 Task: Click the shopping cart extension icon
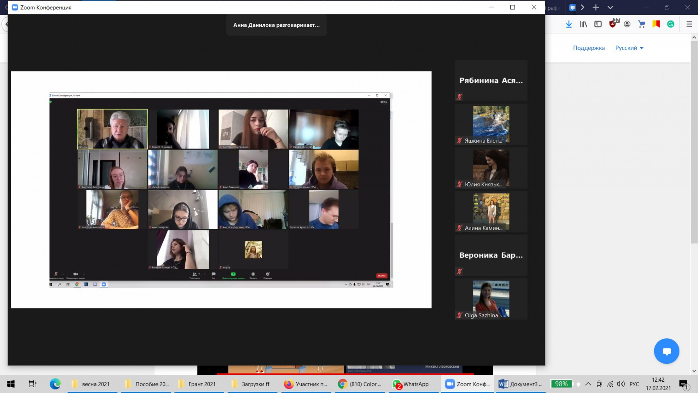pos(642,24)
